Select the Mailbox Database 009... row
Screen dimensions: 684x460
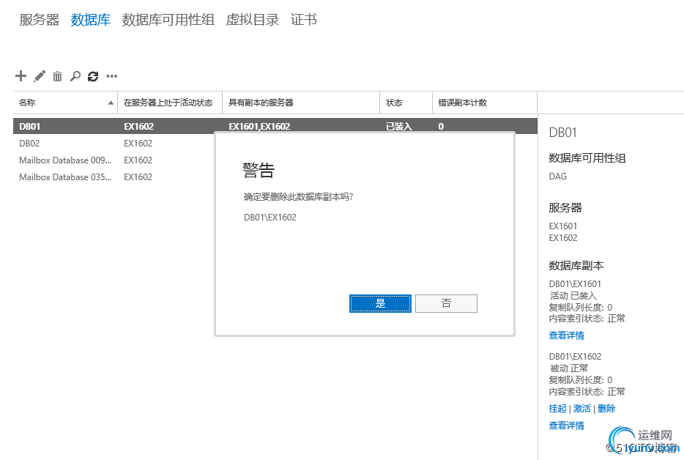(114, 160)
